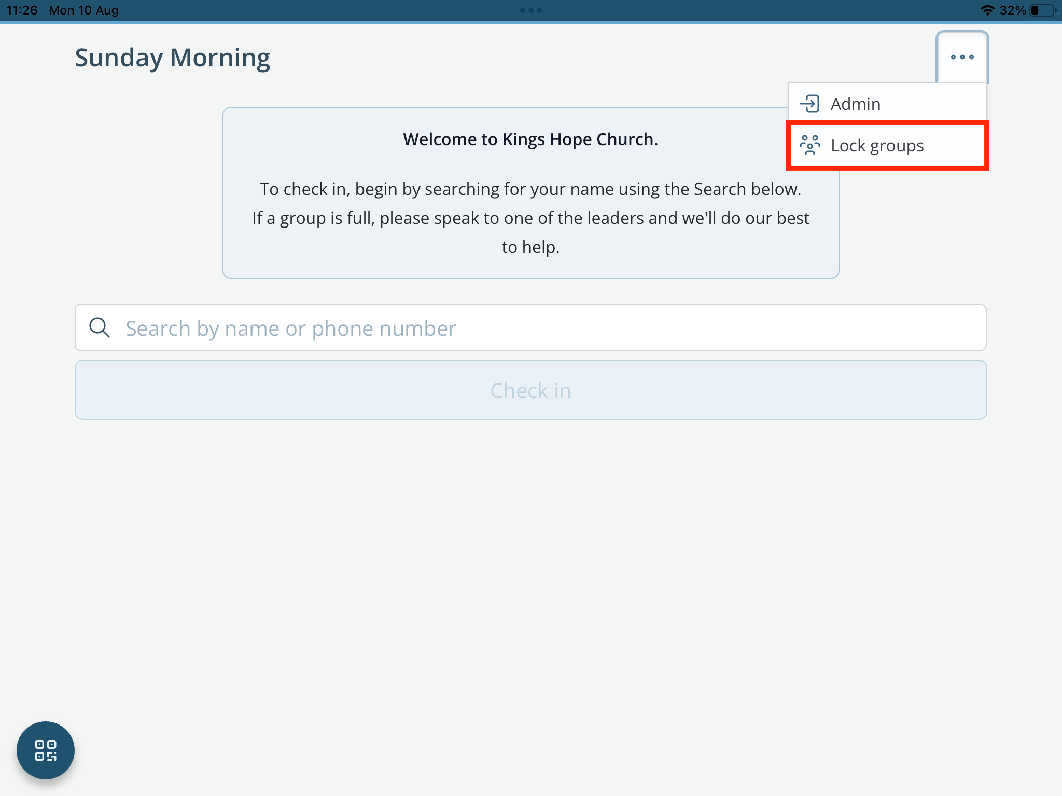The height and width of the screenshot is (796, 1062).
Task: Click the welcome instructions message box
Action: click(530, 193)
